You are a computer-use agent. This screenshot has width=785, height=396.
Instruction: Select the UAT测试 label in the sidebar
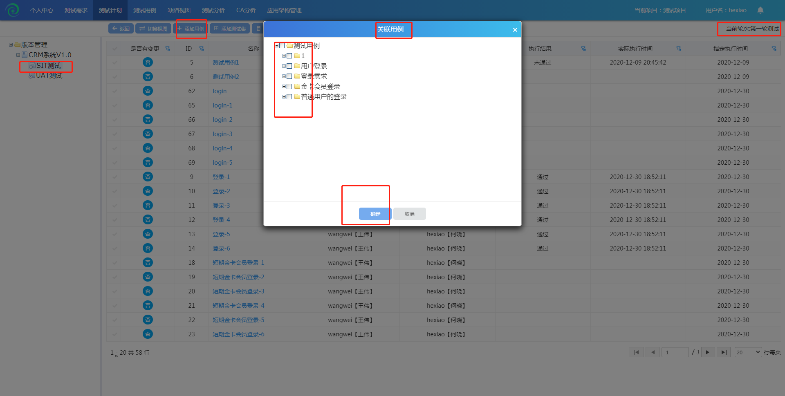tap(49, 76)
